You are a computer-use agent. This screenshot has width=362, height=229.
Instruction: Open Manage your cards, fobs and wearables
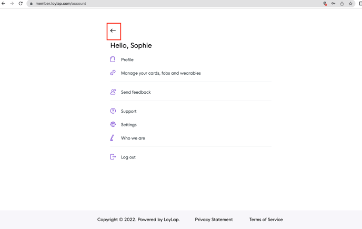coord(161,73)
